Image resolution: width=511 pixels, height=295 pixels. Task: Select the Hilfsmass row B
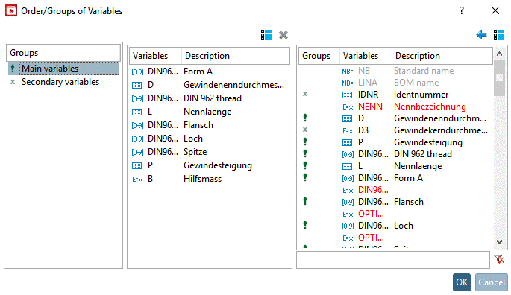(x=209, y=179)
